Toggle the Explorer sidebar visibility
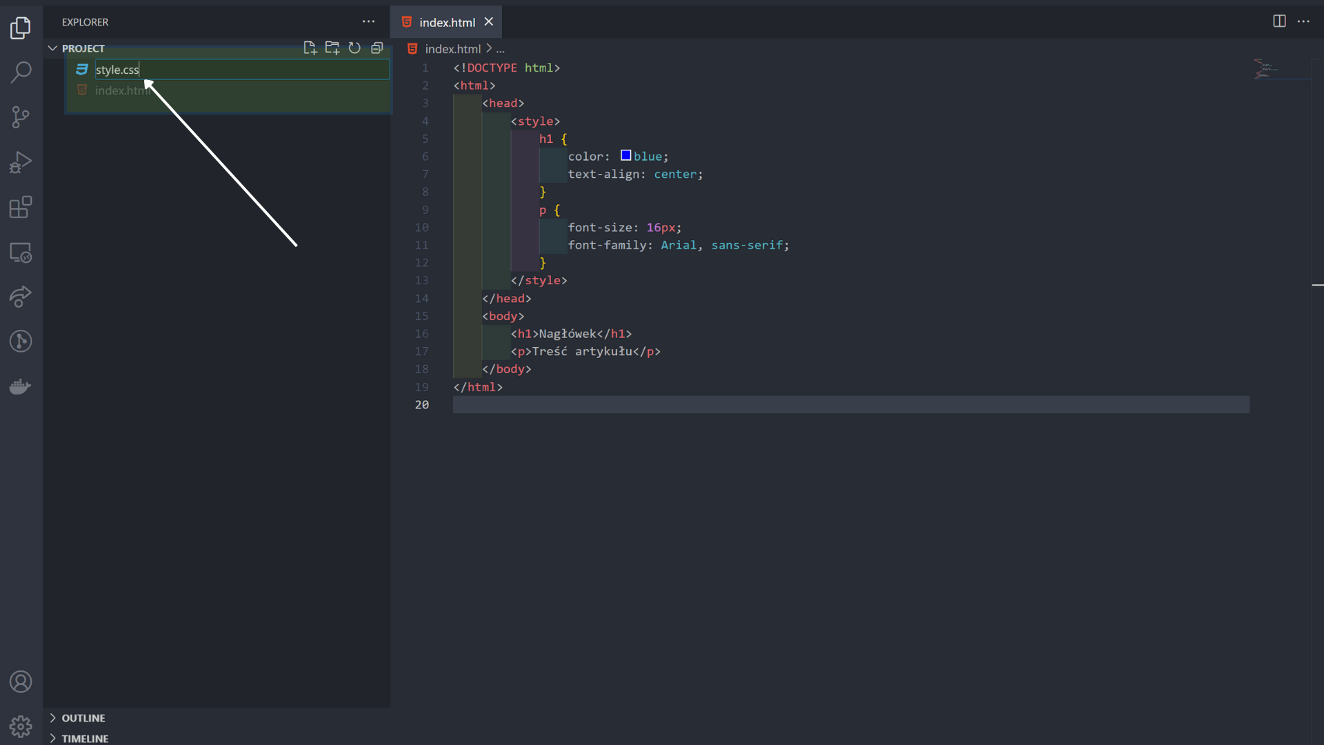 pyautogui.click(x=21, y=28)
